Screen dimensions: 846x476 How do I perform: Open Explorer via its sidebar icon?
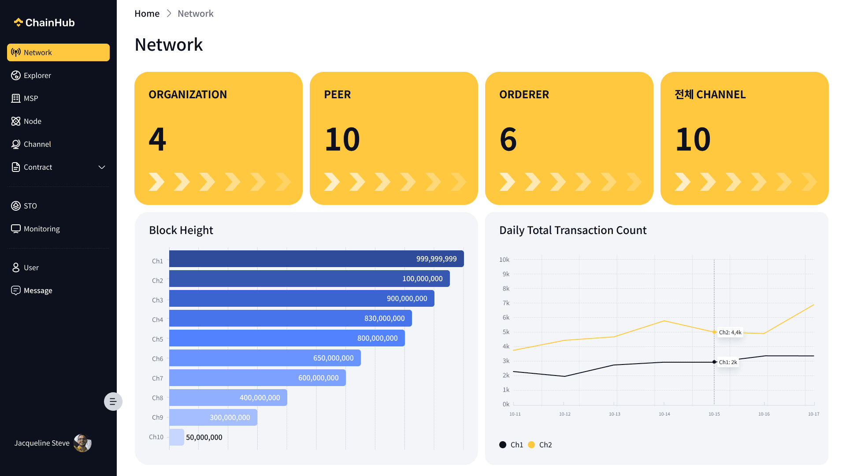pyautogui.click(x=16, y=75)
